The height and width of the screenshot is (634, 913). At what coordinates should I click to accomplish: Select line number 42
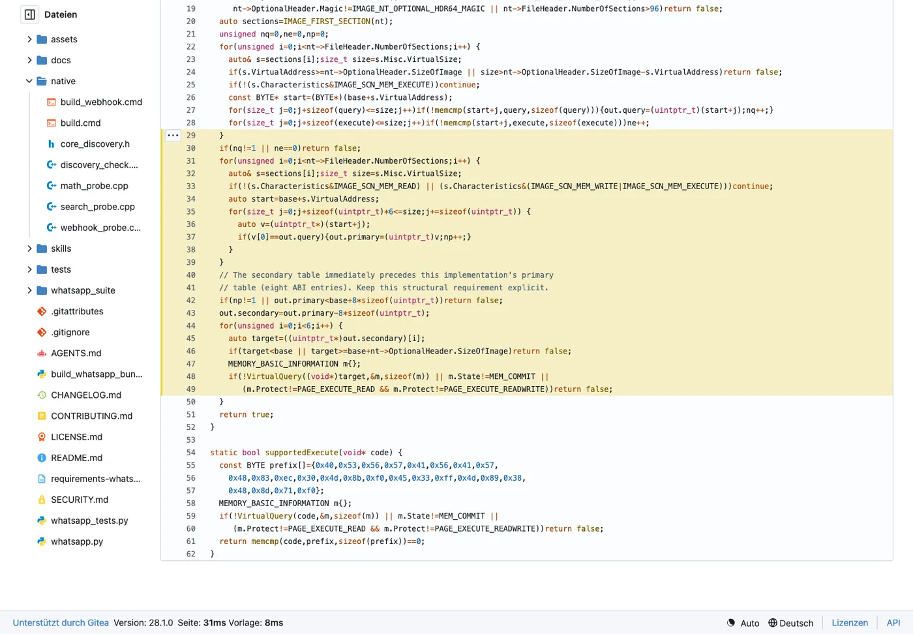point(190,301)
